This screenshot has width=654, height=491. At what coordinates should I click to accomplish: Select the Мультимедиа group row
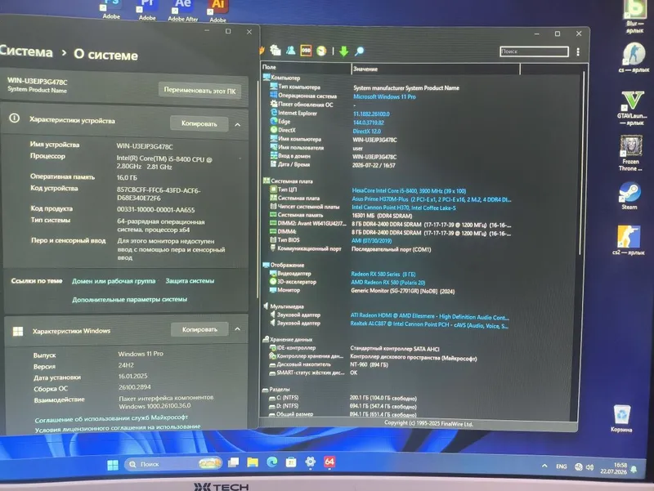click(283, 306)
